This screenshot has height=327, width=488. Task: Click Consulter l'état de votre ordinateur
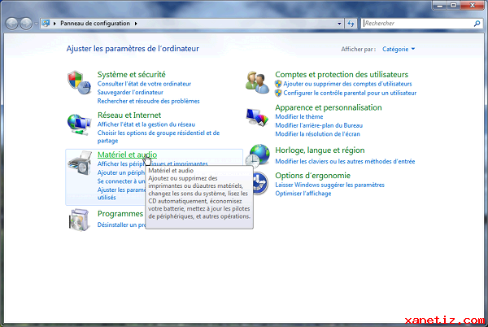click(144, 84)
